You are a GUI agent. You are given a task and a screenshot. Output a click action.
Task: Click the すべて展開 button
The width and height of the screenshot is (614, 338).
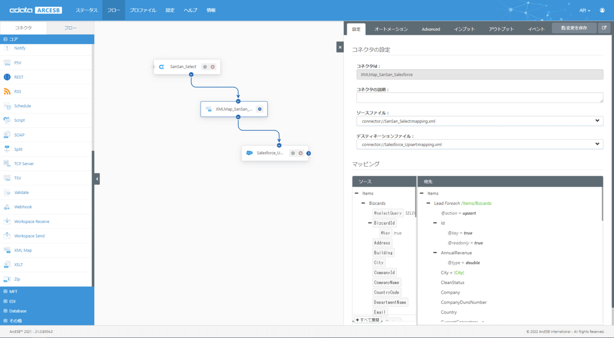point(367,320)
